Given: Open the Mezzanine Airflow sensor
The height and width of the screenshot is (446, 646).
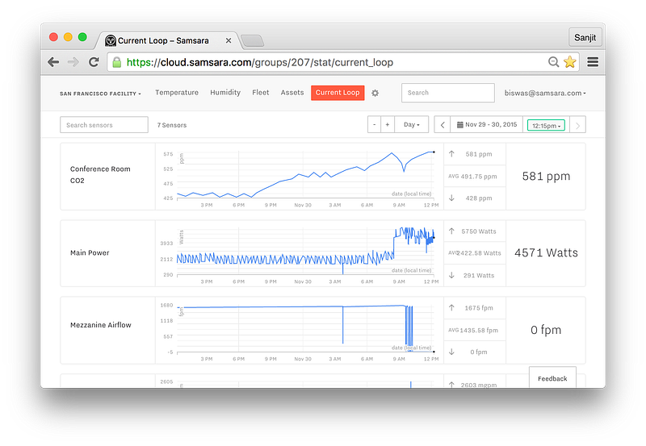Looking at the screenshot, I should coord(100,325).
